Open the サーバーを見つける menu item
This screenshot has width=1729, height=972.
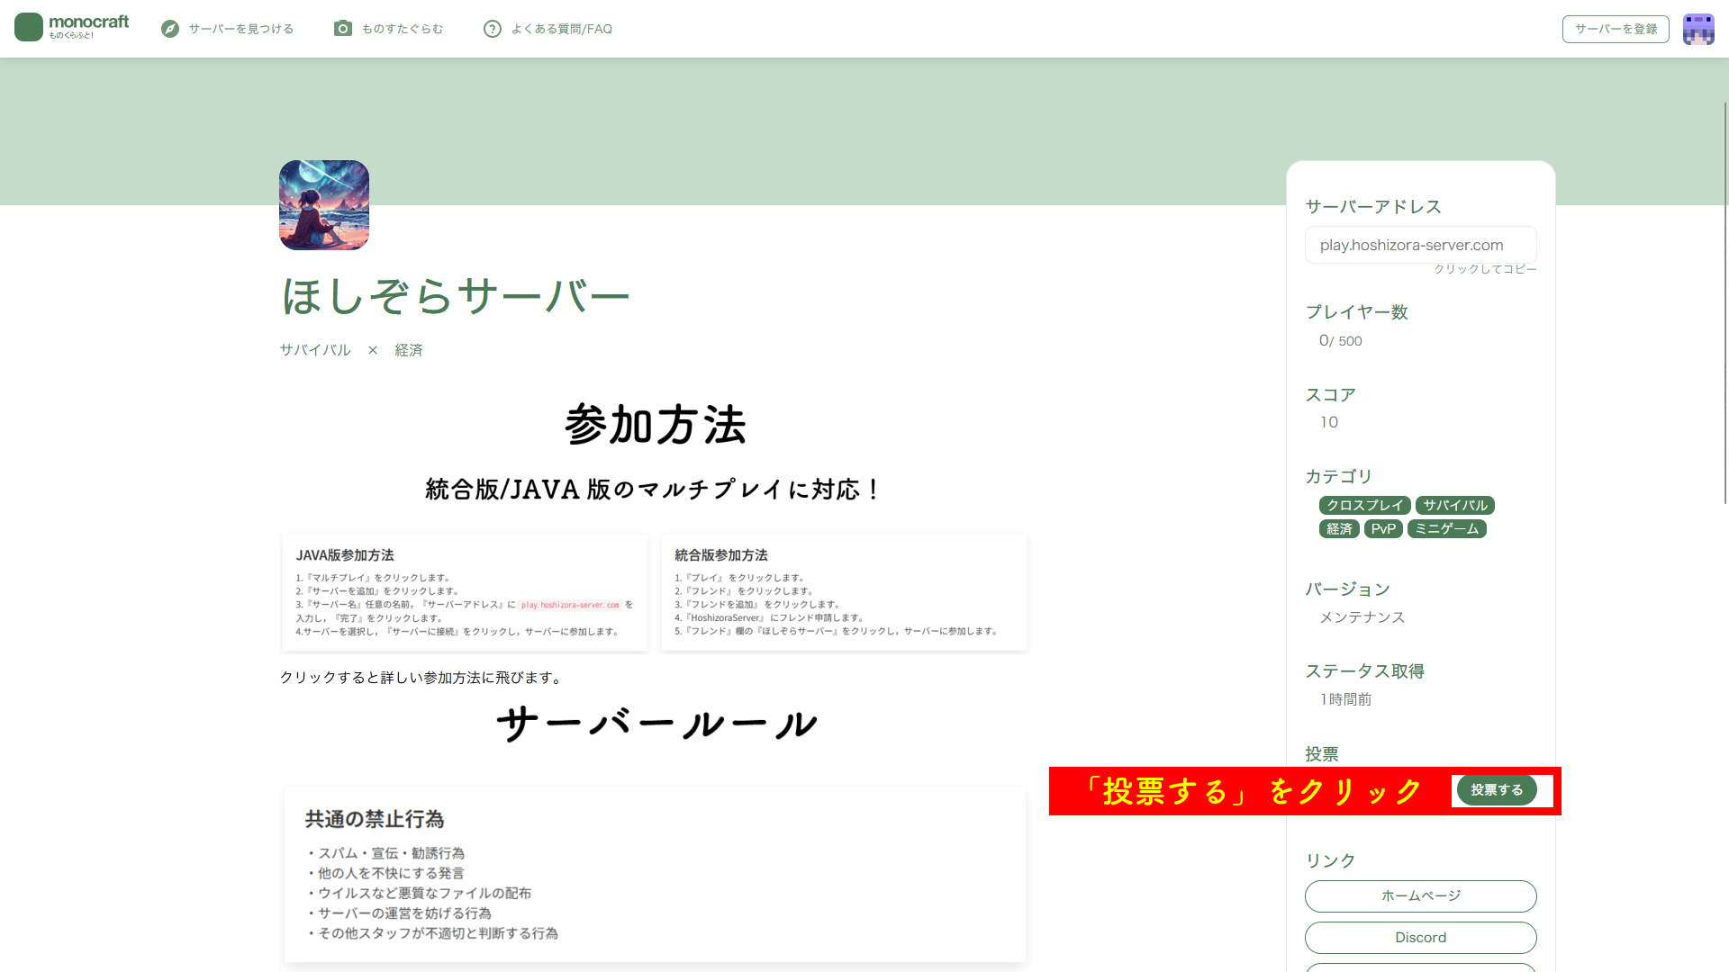point(240,29)
